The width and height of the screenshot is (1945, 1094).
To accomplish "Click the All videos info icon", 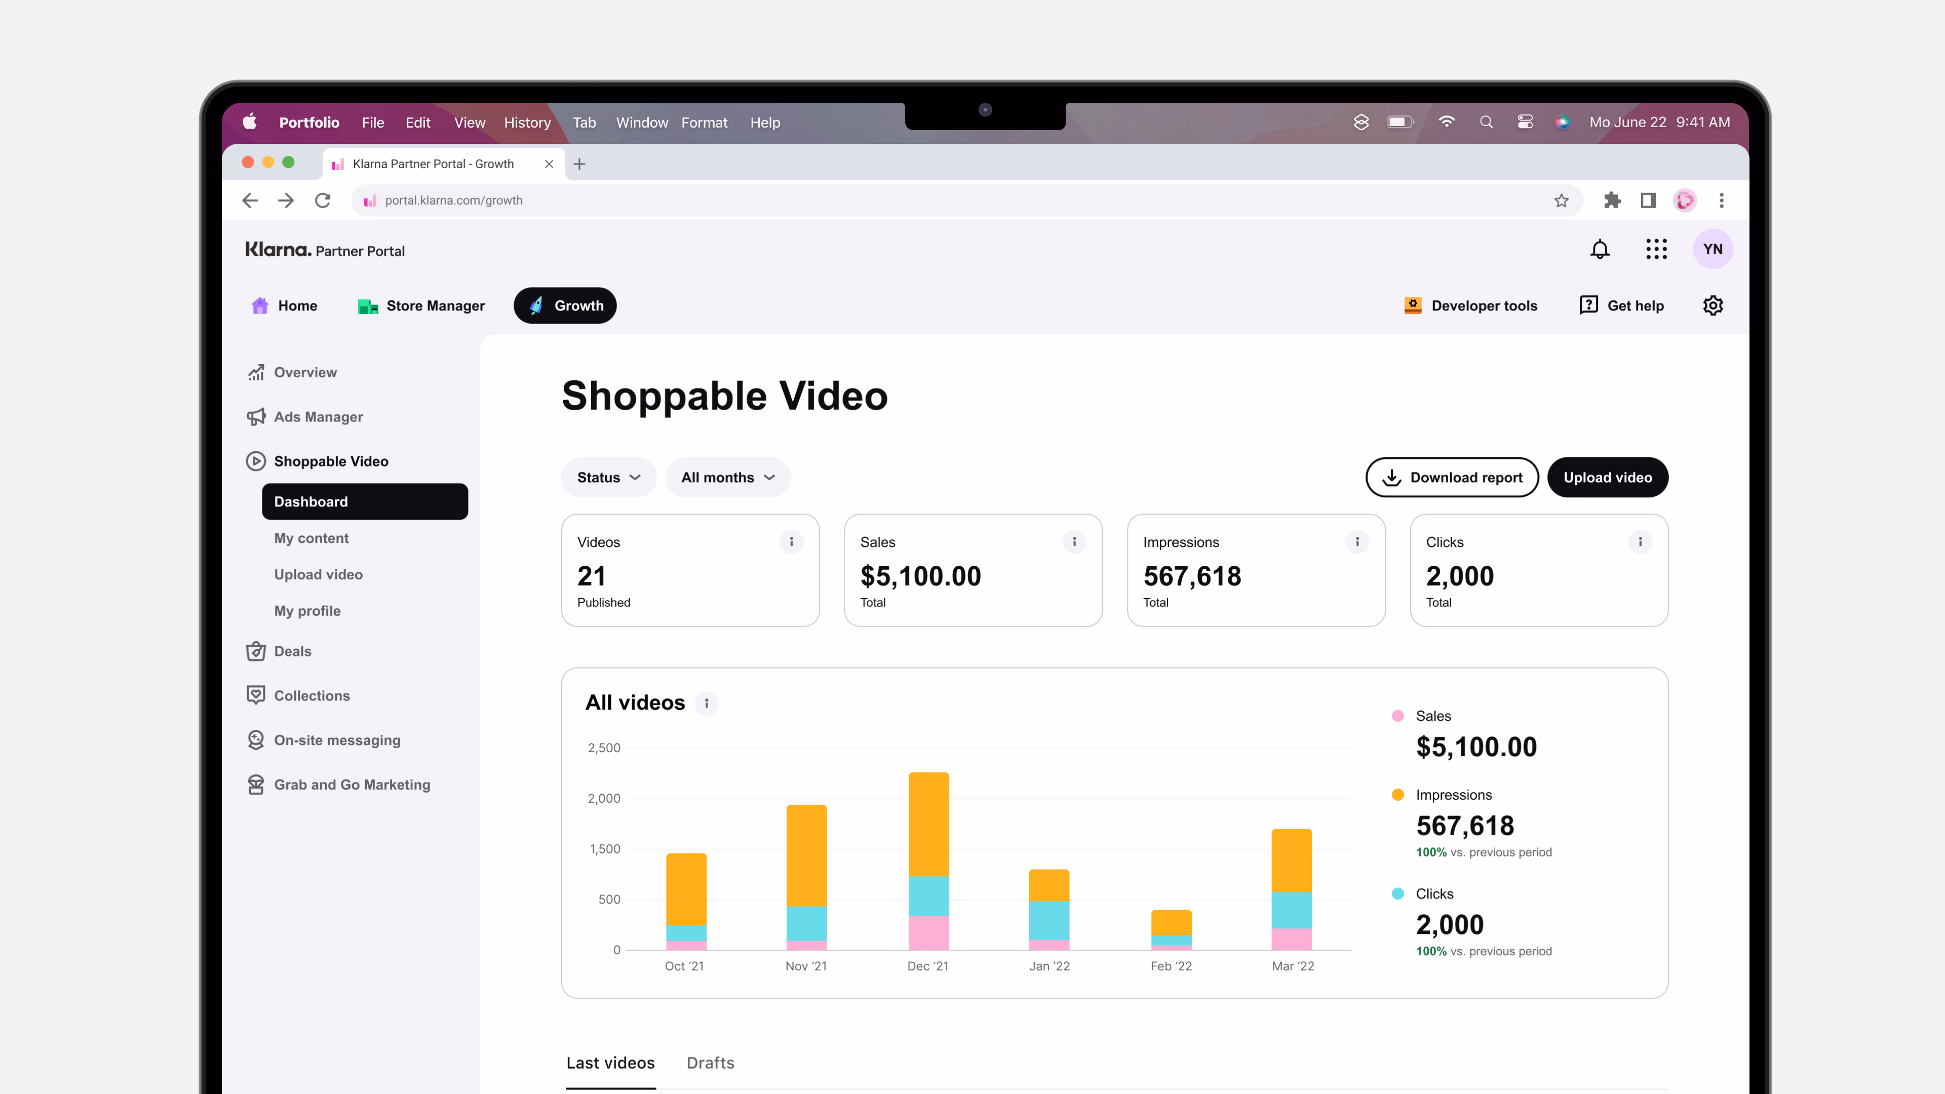I will [707, 703].
